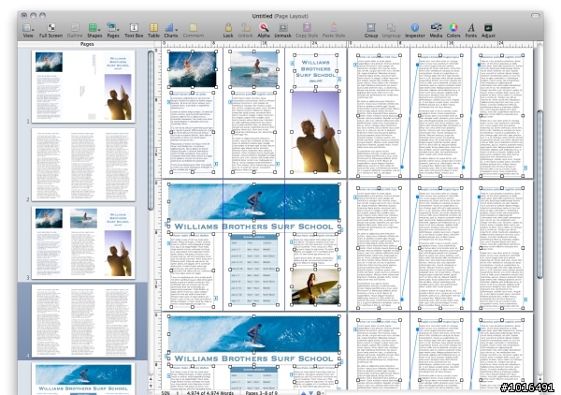Open the Shapes dropdown menu
The image size is (561, 395).
94,31
